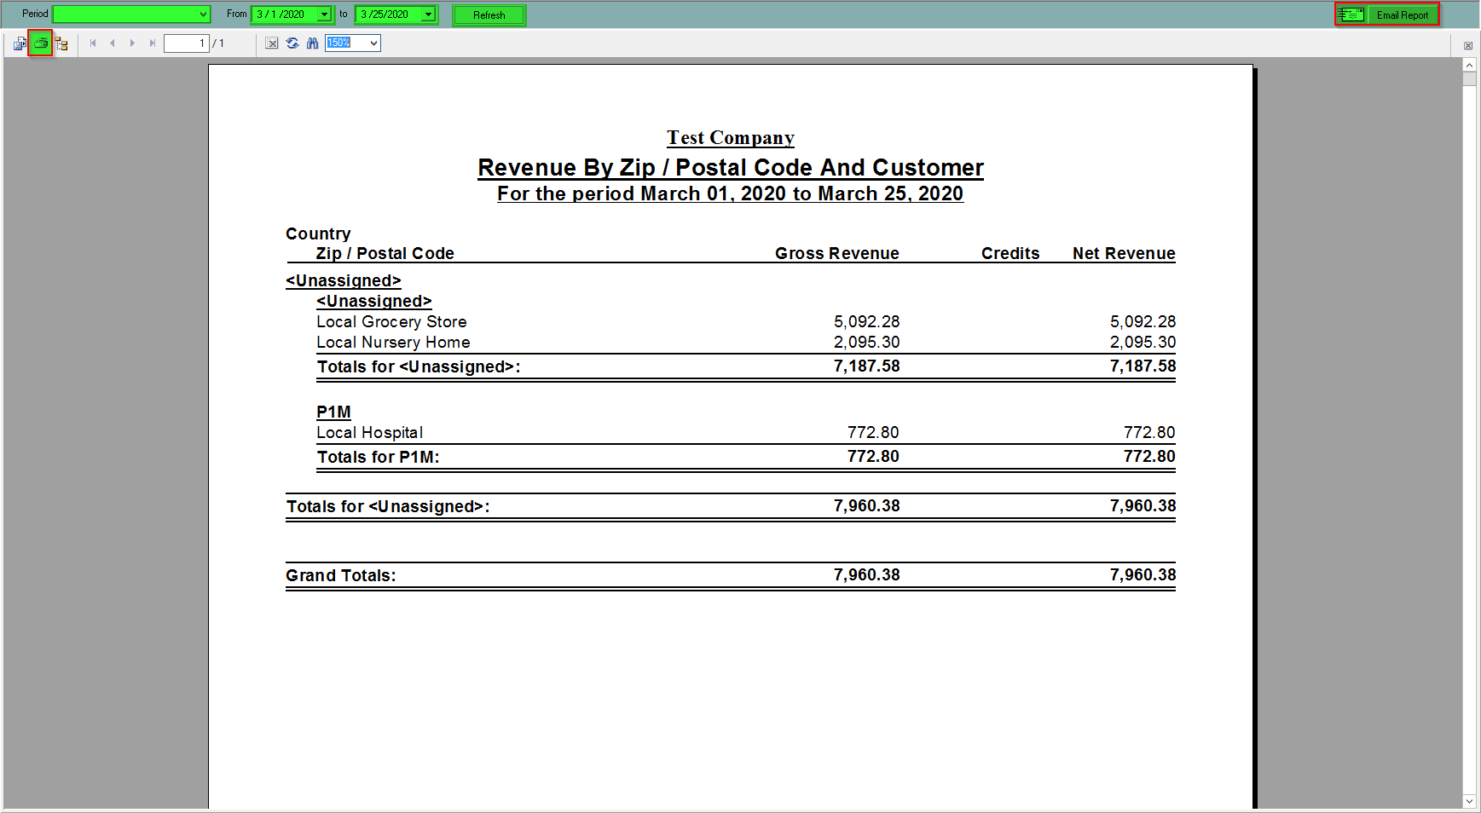This screenshot has width=1481, height=813.
Task: Click the Country column header
Action: 318,234
